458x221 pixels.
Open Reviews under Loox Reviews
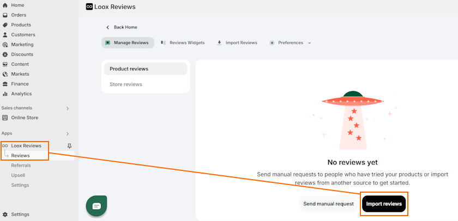click(x=21, y=156)
